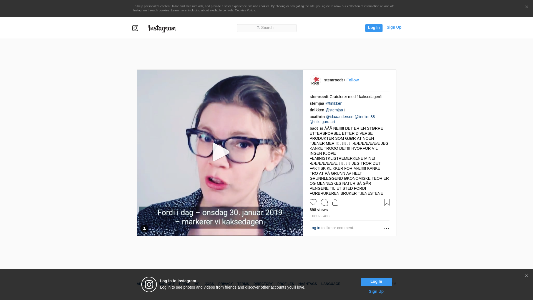Click Instagram wordmark logo in header

click(162, 28)
